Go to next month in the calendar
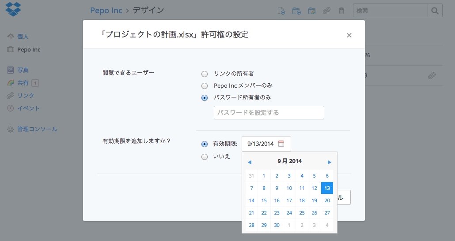 [x=330, y=162]
